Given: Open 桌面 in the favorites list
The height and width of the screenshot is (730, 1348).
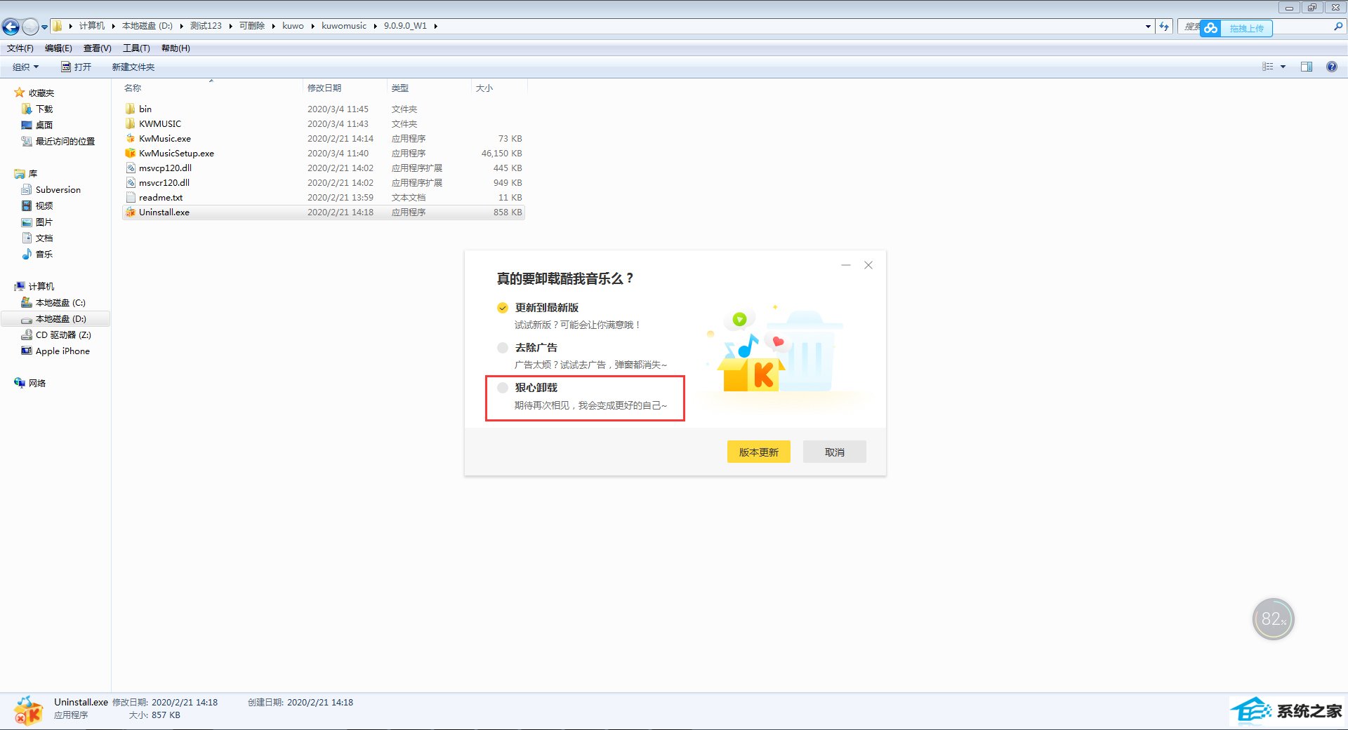Looking at the screenshot, I should [44, 125].
